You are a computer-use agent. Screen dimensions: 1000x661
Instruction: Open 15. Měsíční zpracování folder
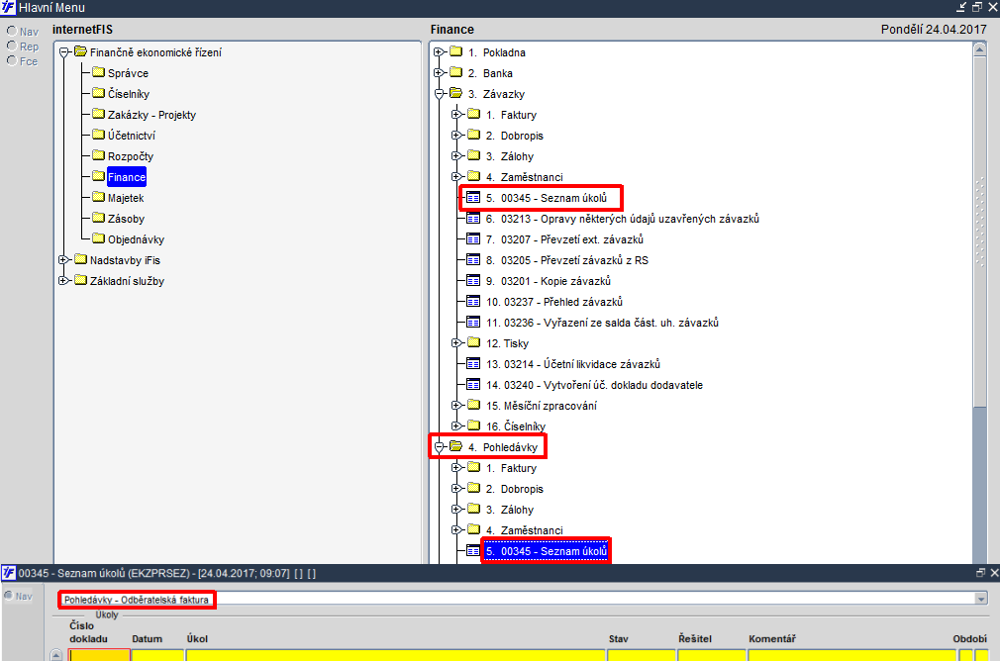pyautogui.click(x=542, y=406)
